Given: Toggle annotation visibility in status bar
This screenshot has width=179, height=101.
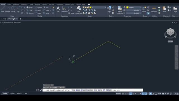Looking at the screenshot, I should pyautogui.click(x=150, y=94).
